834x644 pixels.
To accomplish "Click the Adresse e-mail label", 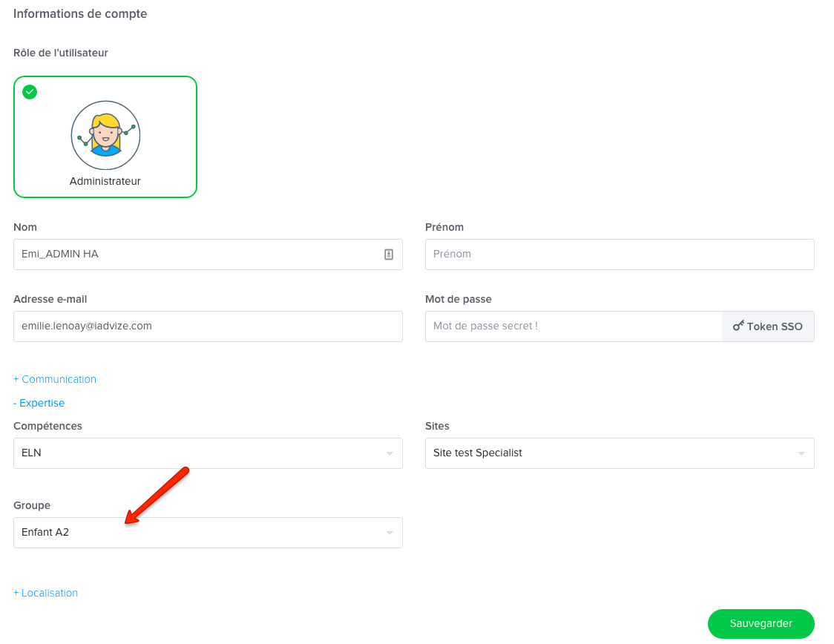I will [50, 299].
